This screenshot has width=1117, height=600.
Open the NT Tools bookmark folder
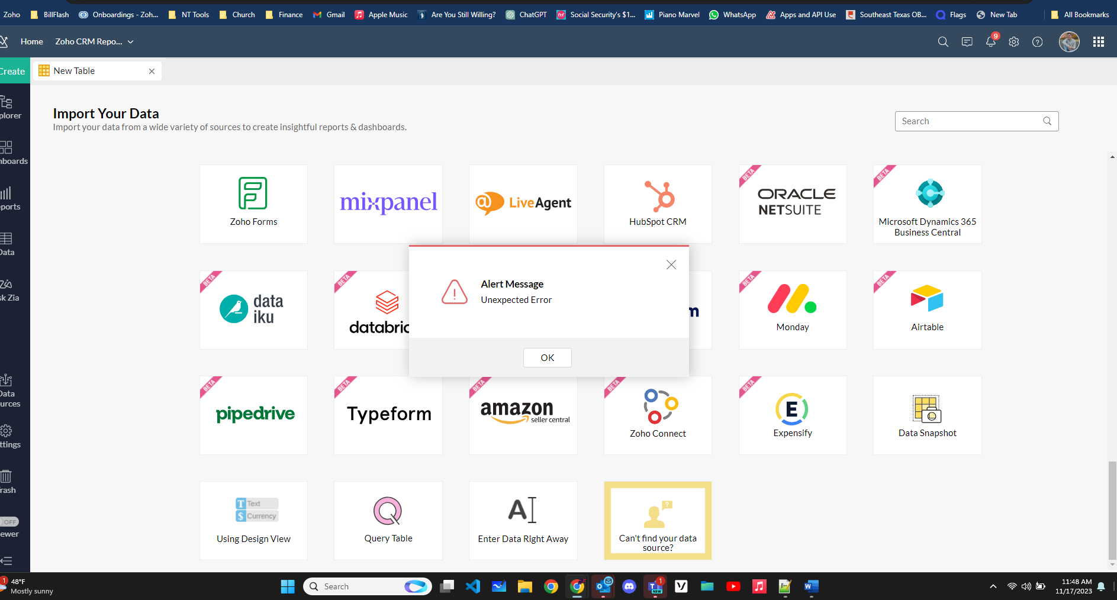(188, 14)
